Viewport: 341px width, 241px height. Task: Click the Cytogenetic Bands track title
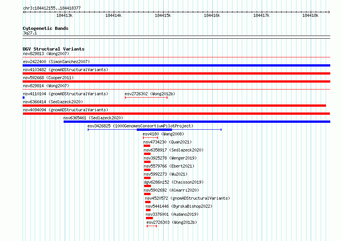(x=46, y=28)
